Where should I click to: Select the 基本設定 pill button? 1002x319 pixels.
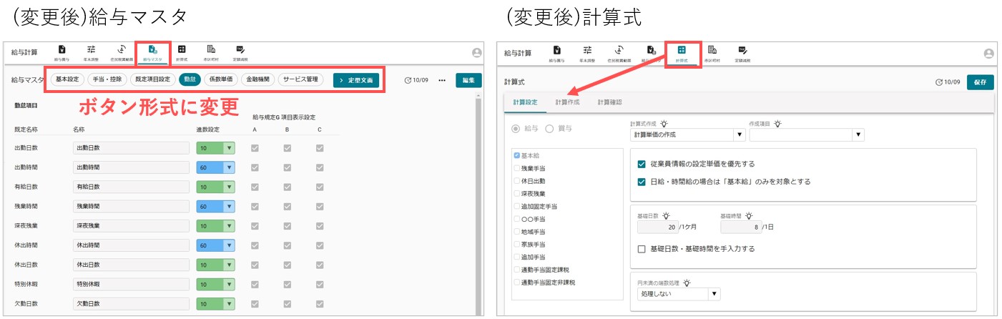pos(68,80)
